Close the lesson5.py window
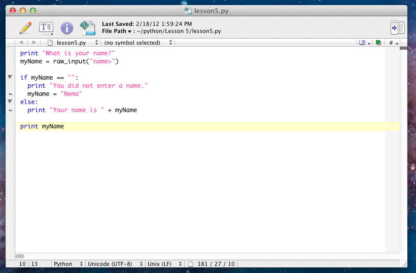416x273 pixels. tap(13, 11)
